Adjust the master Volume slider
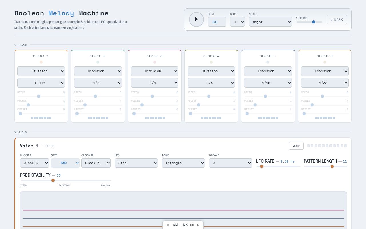The image size is (366, 229). coord(309,22)
